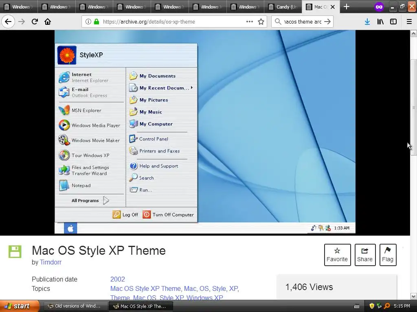
Task: Go back to the previous page
Action: (8, 22)
